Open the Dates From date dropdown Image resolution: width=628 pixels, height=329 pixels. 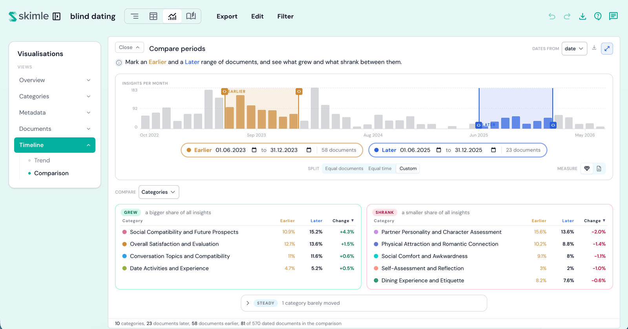tap(574, 49)
